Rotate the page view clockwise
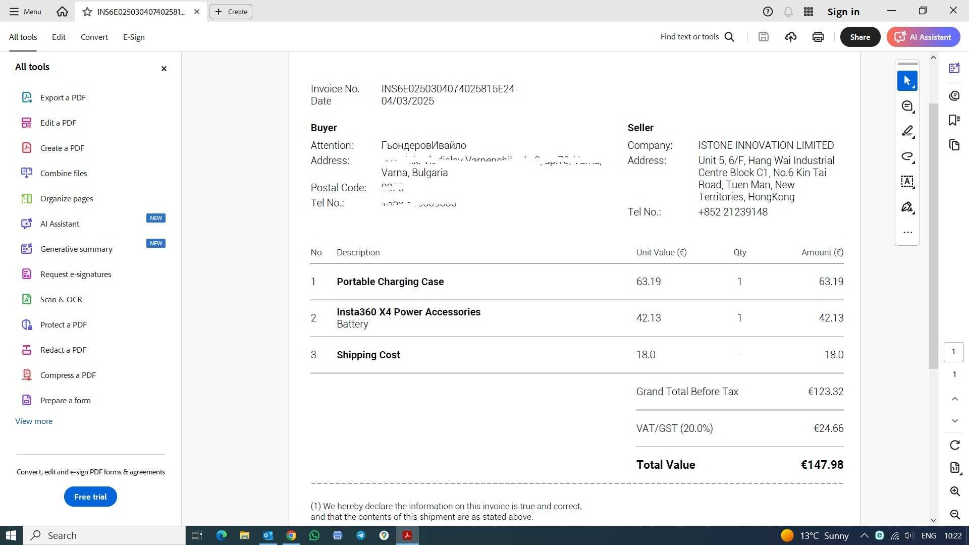The image size is (969, 545). 954,445
